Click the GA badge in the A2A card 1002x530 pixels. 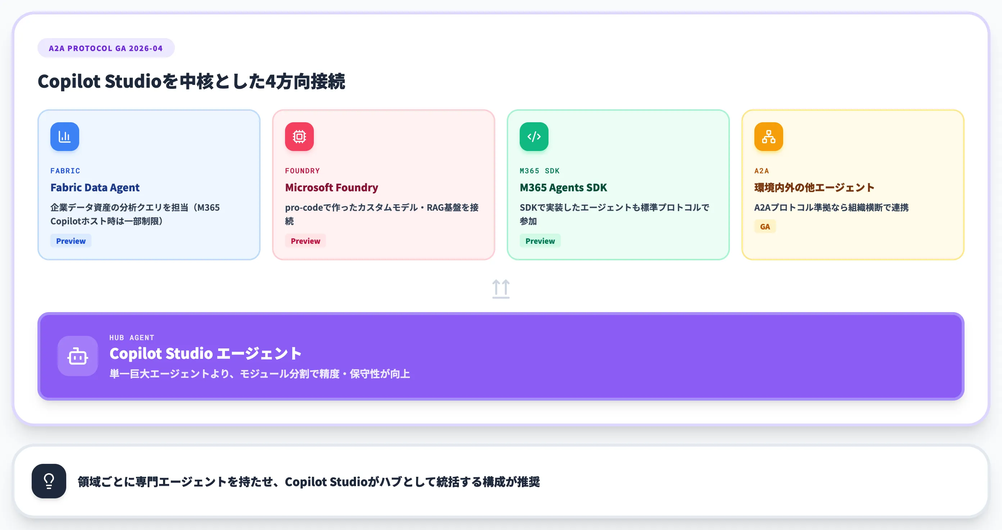point(765,227)
